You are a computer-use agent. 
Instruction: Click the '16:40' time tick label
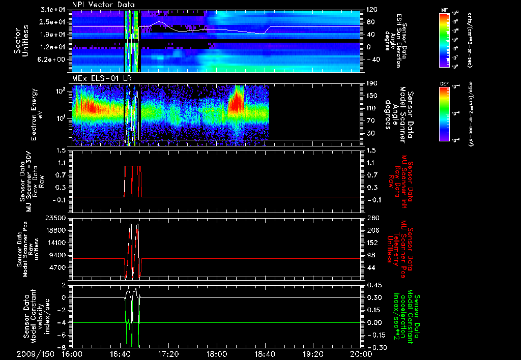pyautogui.click(x=121, y=354)
